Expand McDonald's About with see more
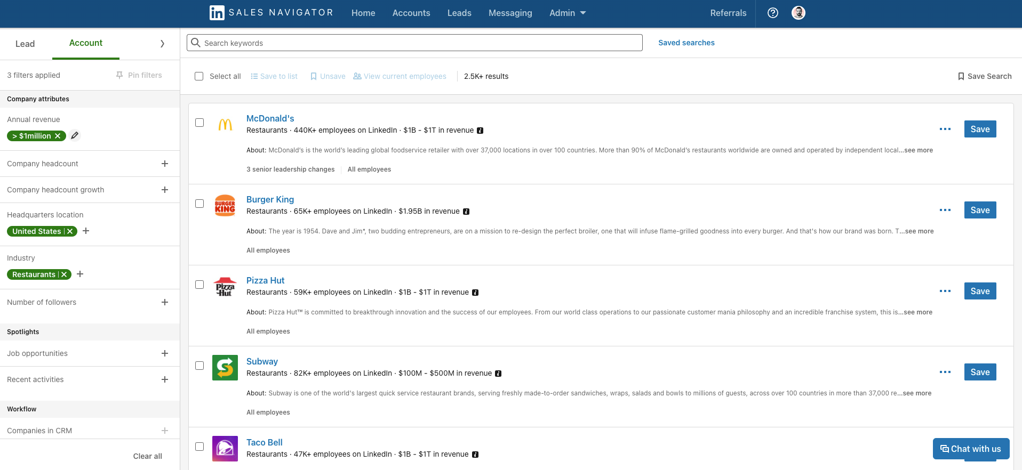Screen dimensions: 1022x470 (919, 150)
